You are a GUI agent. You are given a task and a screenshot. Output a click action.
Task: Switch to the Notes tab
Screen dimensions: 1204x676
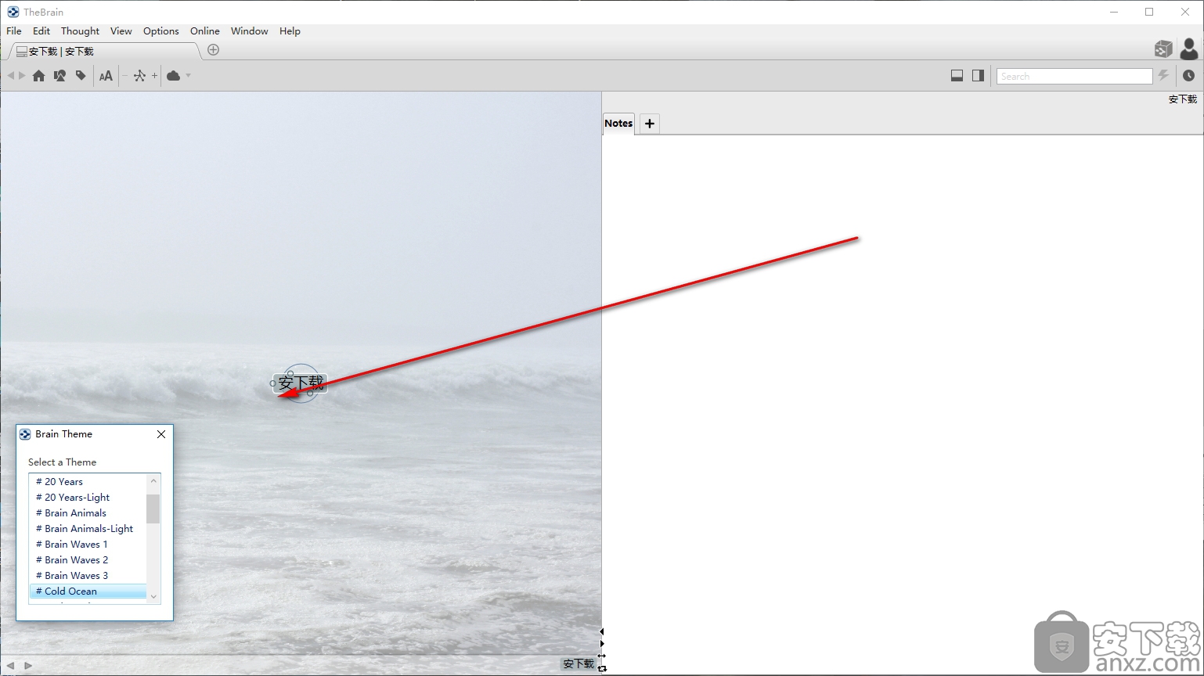618,124
